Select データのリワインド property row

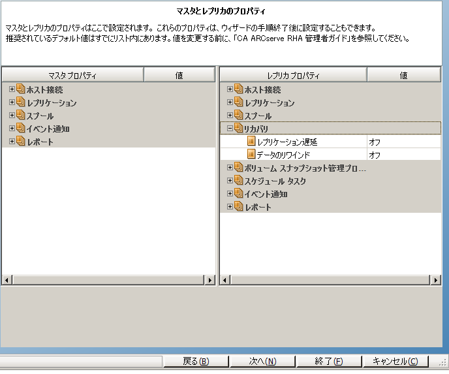point(330,155)
